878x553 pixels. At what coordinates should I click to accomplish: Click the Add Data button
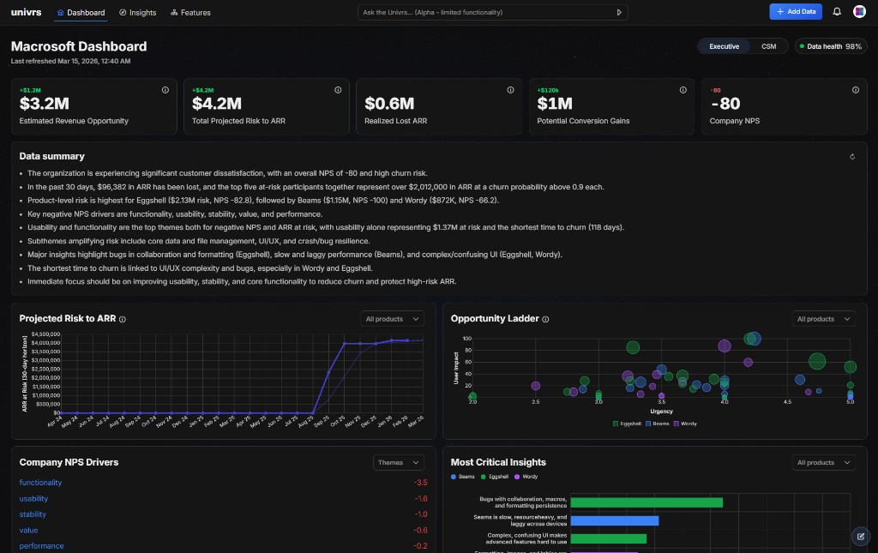coord(796,11)
